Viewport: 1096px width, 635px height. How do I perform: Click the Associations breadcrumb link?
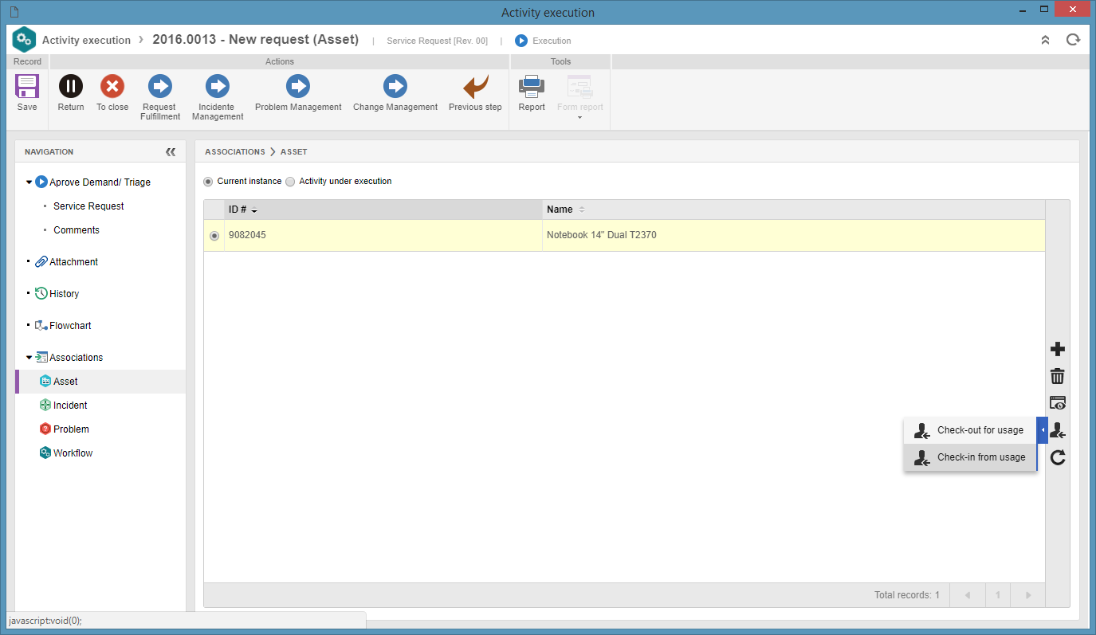coord(235,151)
